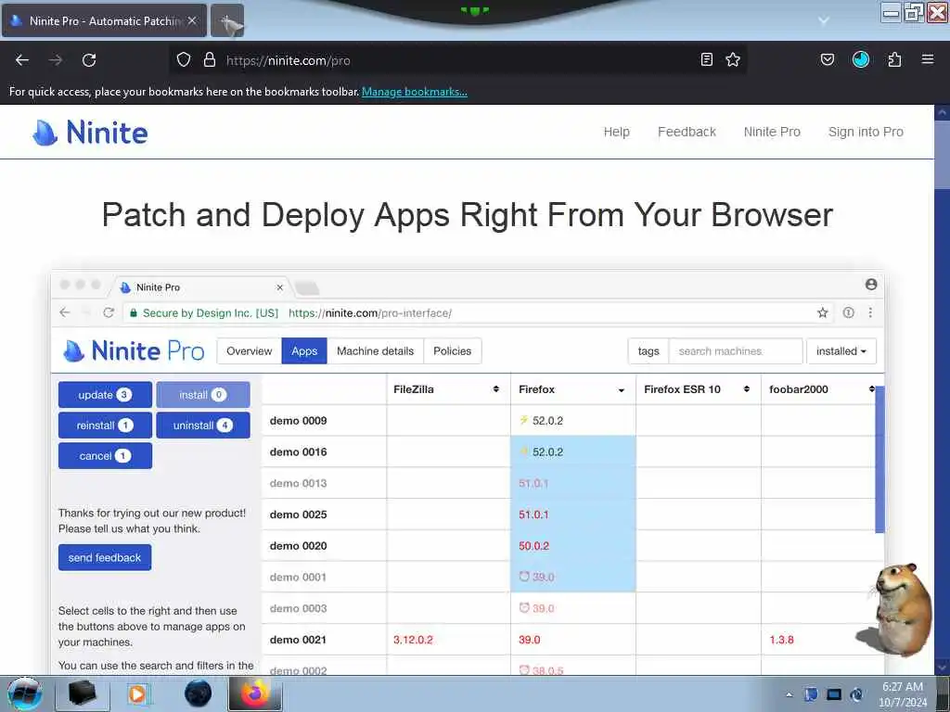
Task: Select the demo 0021 foobar2000 1.3.8 cell
Action: 818,640
